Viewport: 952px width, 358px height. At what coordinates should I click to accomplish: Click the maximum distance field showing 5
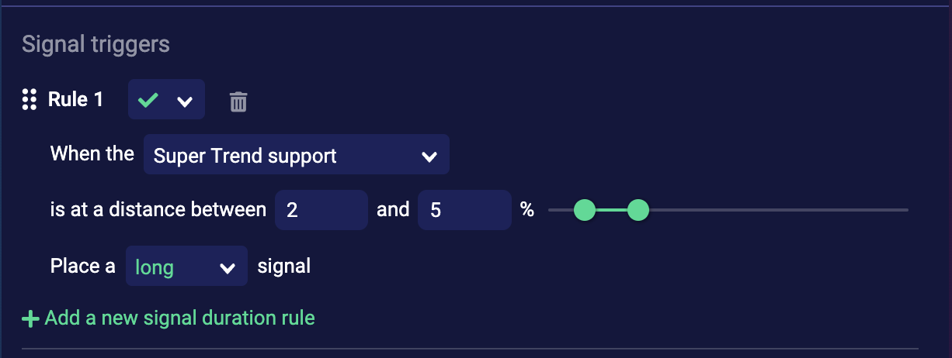click(464, 210)
